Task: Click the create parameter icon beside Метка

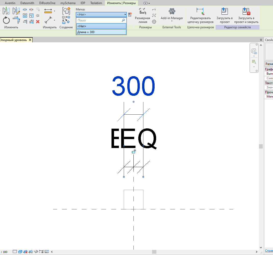Action: pos(130,15)
